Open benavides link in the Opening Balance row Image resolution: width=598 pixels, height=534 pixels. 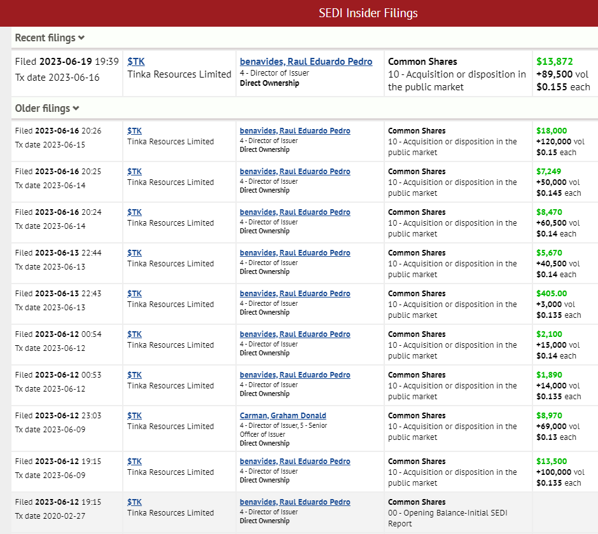tap(295, 502)
